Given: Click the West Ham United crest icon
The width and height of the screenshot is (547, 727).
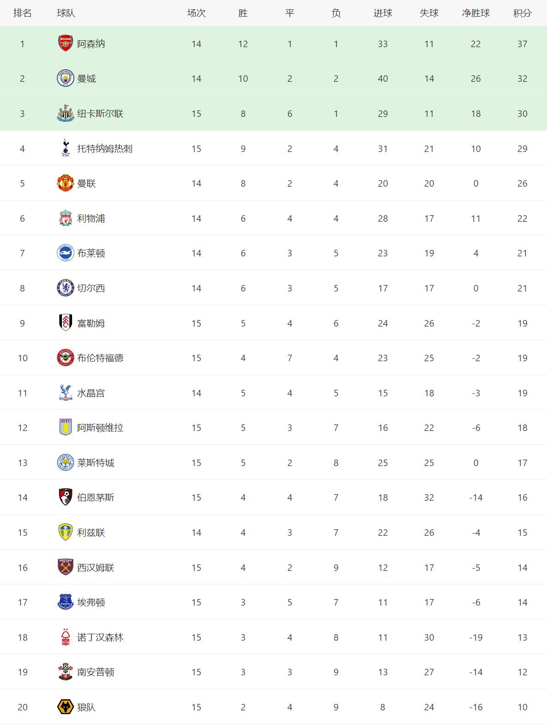Looking at the screenshot, I should coord(65,568).
